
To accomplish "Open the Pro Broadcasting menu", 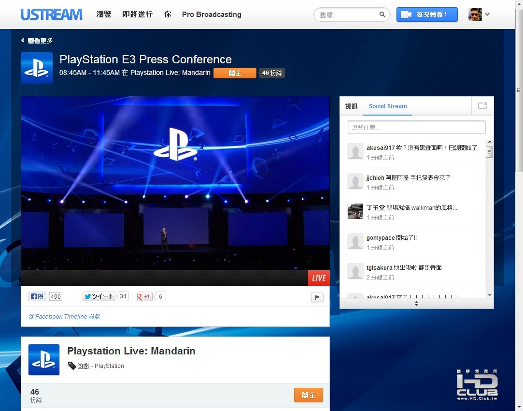I will [212, 15].
